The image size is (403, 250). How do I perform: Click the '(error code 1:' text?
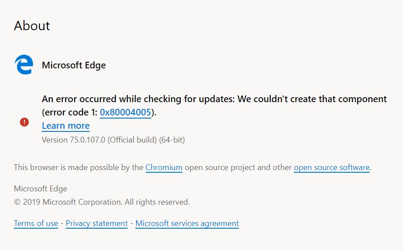pyautogui.click(x=70, y=113)
